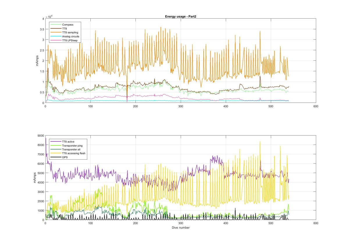Click the cyan line sample beside Analog circuits
Viewport: 349px width, 247px height.
[56, 37]
